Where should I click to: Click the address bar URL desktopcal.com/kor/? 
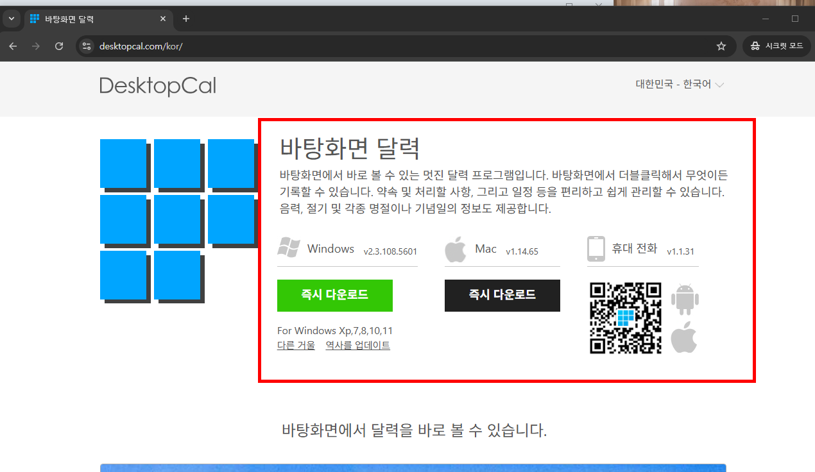[141, 46]
